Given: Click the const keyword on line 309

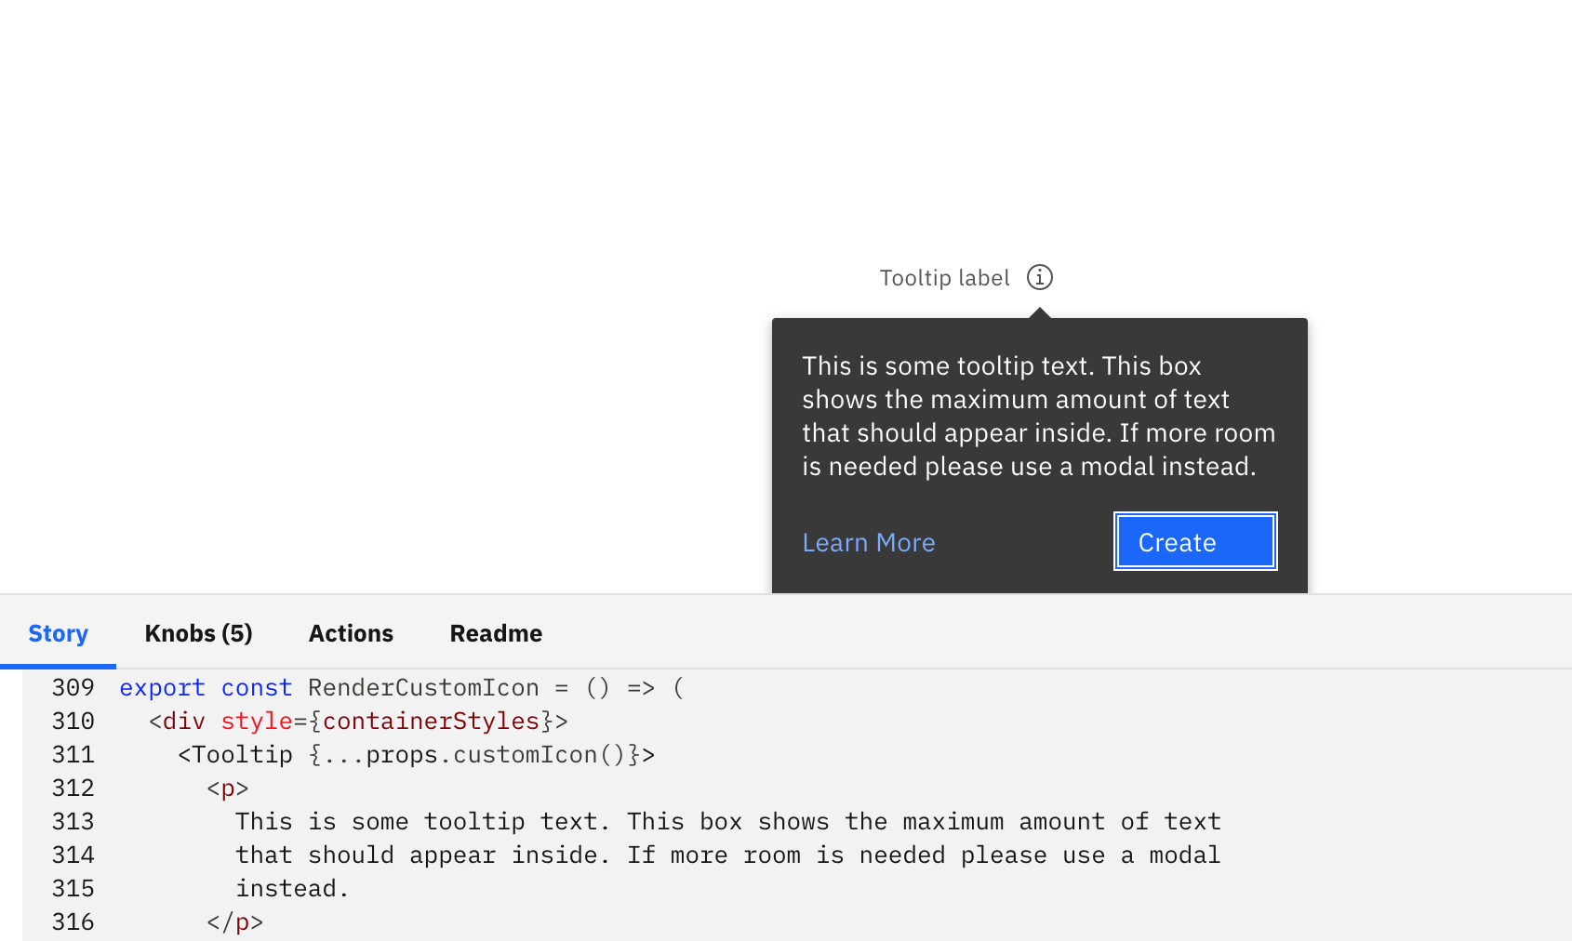Looking at the screenshot, I should [257, 687].
